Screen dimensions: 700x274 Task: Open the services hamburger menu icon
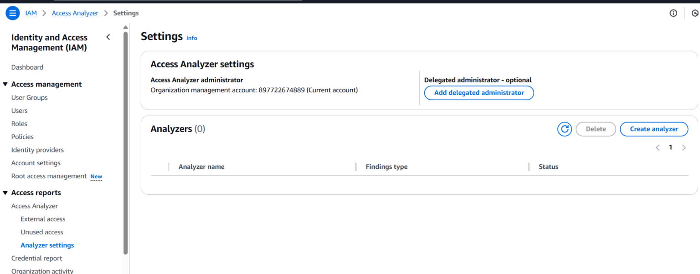[x=12, y=13]
